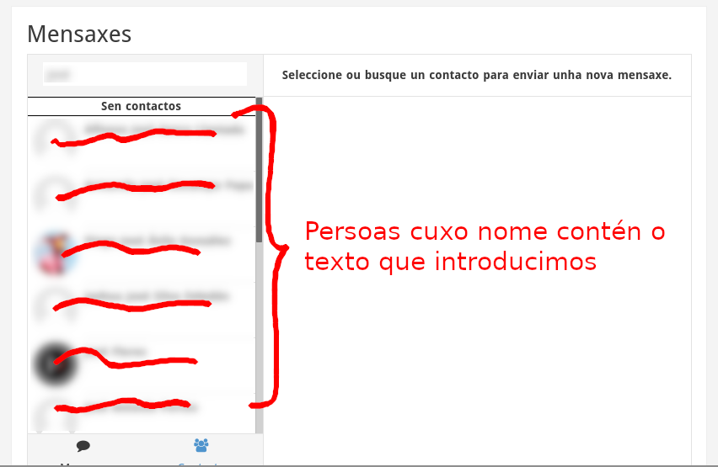This screenshot has width=718, height=467.
Task: Click the scrollbar track below the thumb
Action: (x=259, y=337)
